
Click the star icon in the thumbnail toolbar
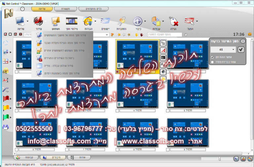pos(163,79)
